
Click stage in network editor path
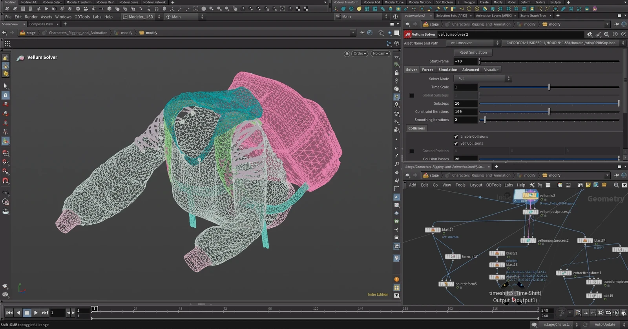(x=434, y=176)
